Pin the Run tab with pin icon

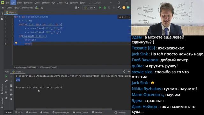(x=6, y=98)
